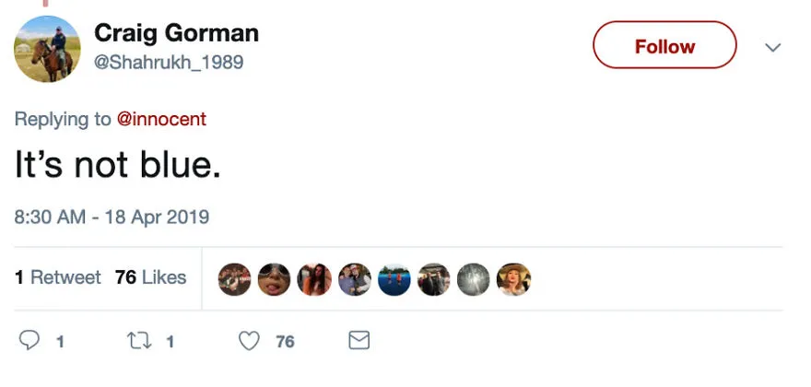Image resolution: width=811 pixels, height=387 pixels.
Task: Like the tweet with heart icon
Action: pos(249,341)
